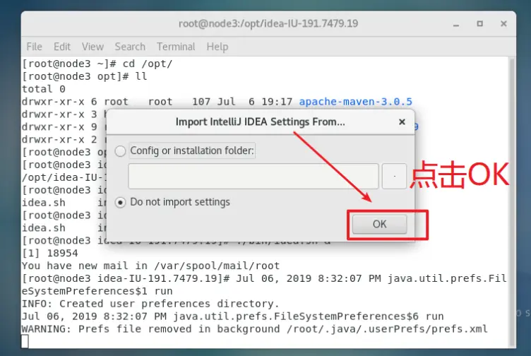Viewport: 531px width, 356px height.
Task: Open the terminal Help menu
Action: 217,47
